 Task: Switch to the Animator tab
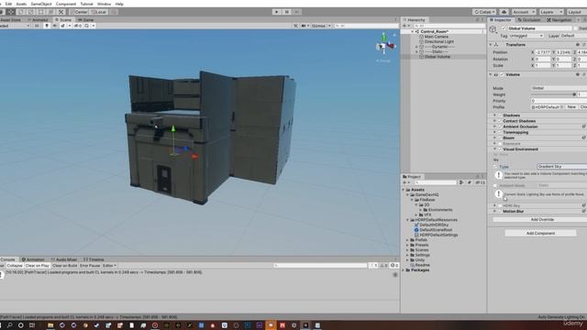pos(39,20)
